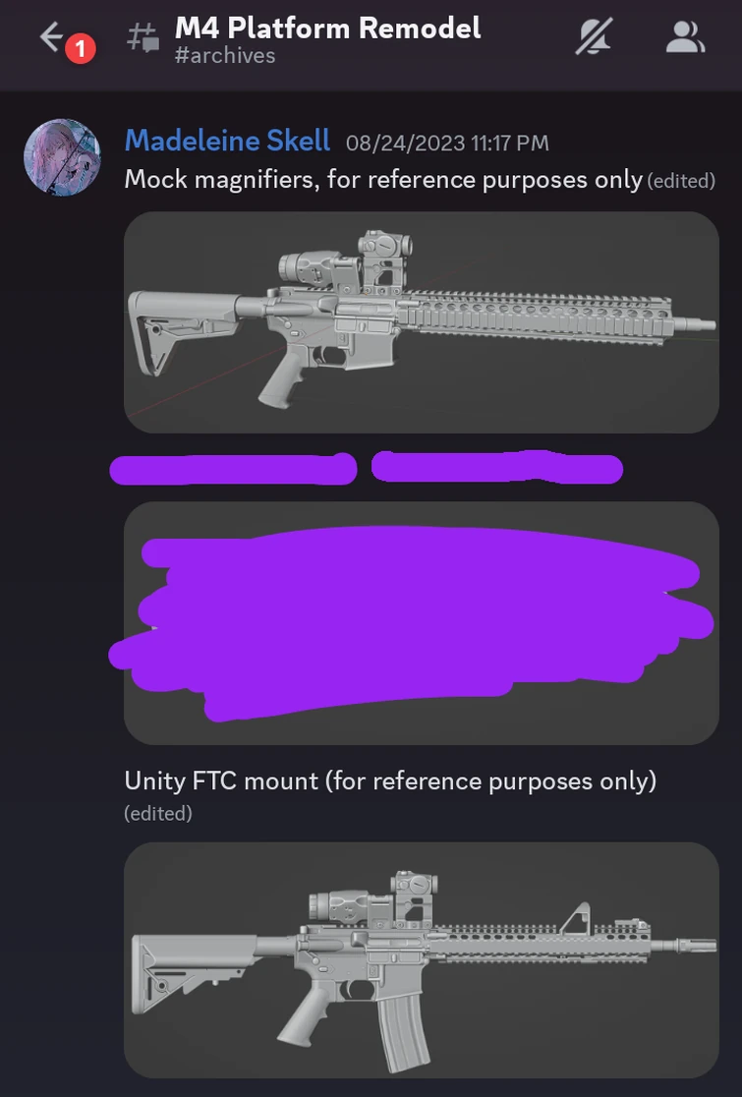
Task: Click the right purple redacted text line
Action: (496, 467)
